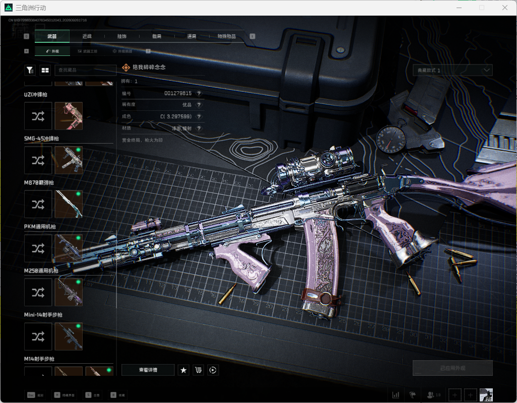Click the H hide interface button
Screen dimensions: 517x403
[64, 395]
